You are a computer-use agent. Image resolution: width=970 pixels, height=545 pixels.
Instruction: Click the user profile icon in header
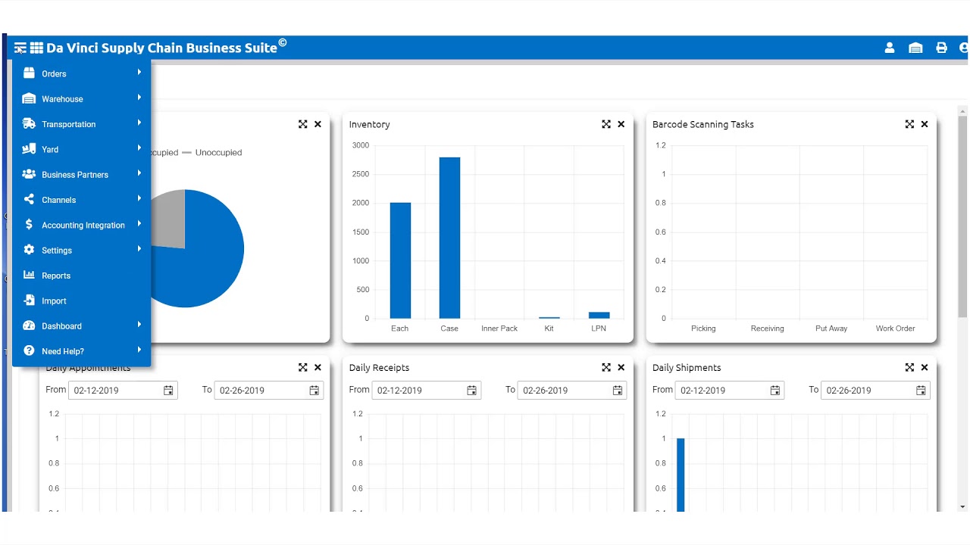890,48
